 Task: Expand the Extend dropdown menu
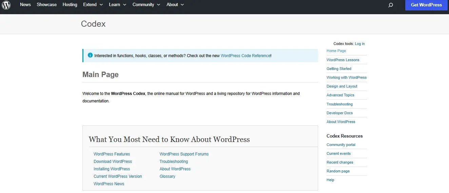(x=93, y=5)
